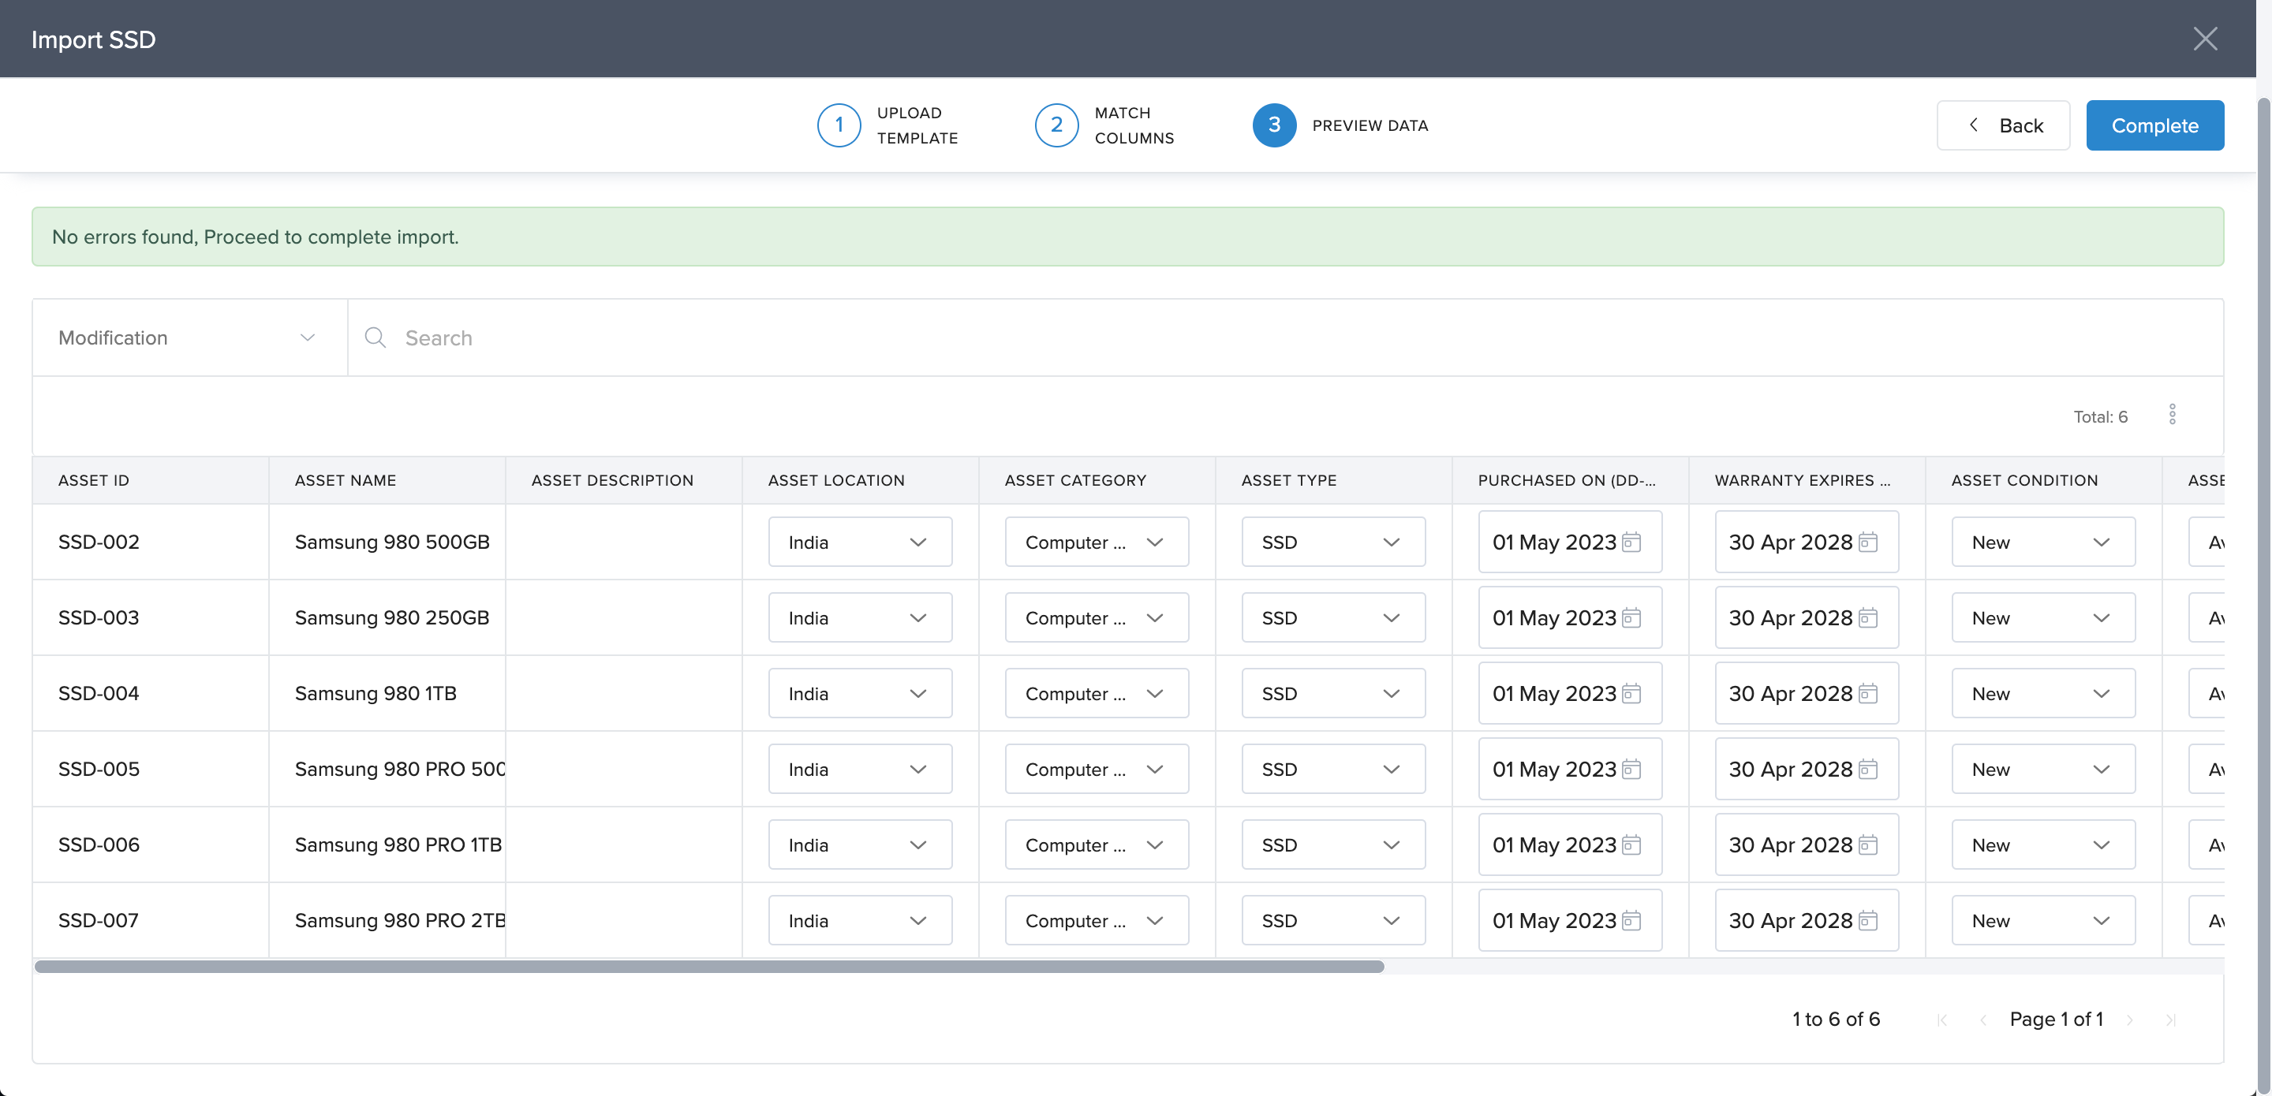Click the horizontal table scrollbar
The width and height of the screenshot is (2272, 1096).
pos(709,967)
